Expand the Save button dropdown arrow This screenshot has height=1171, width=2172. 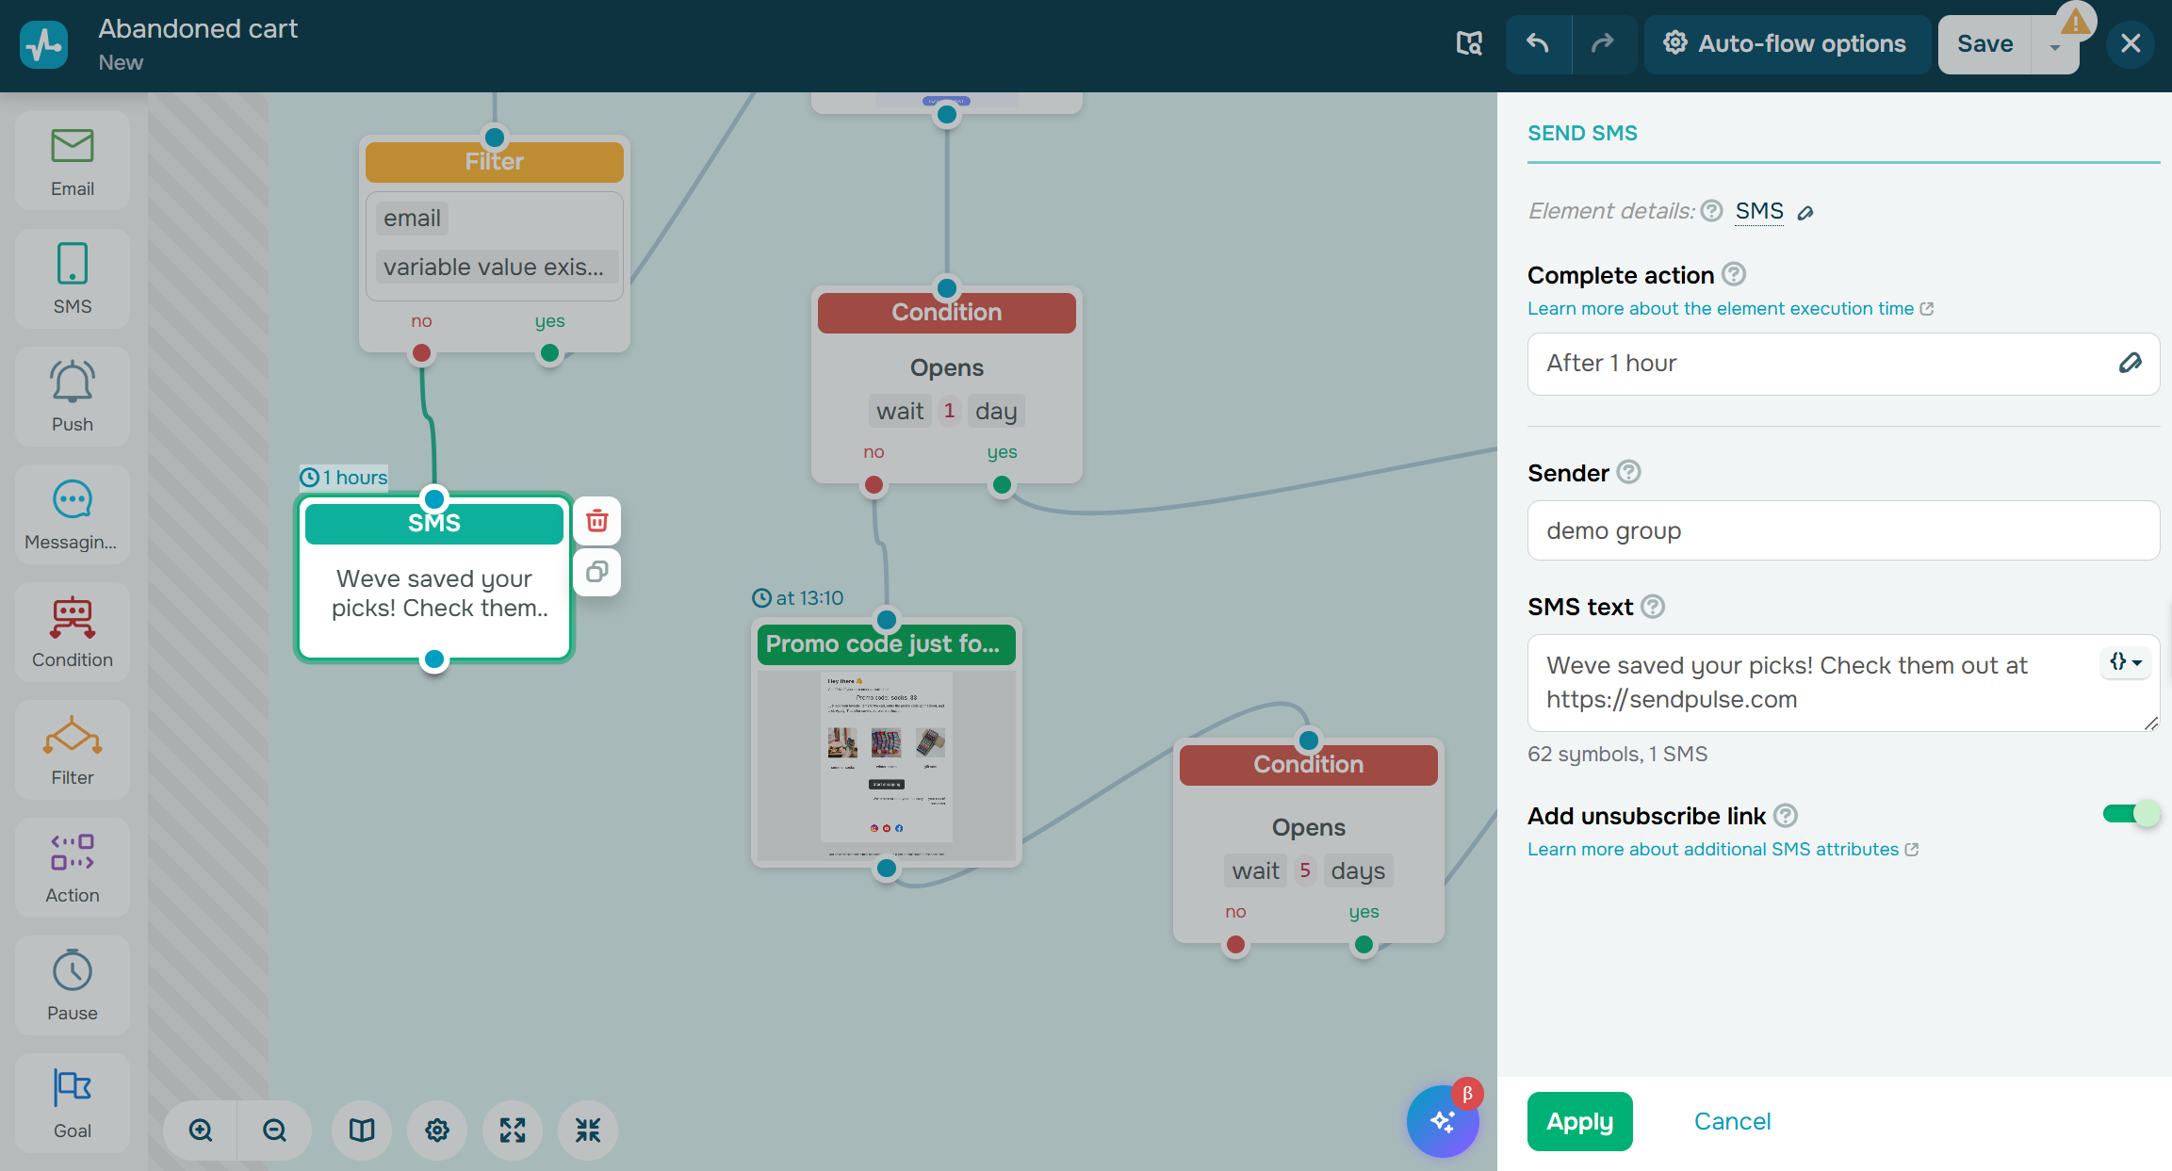2055,47
